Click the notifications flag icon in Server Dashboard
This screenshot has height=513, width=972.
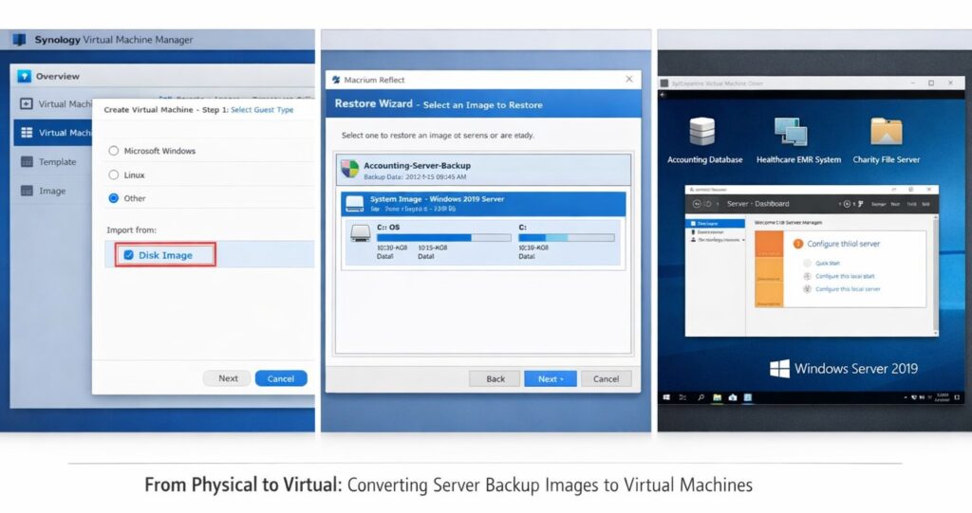click(860, 204)
